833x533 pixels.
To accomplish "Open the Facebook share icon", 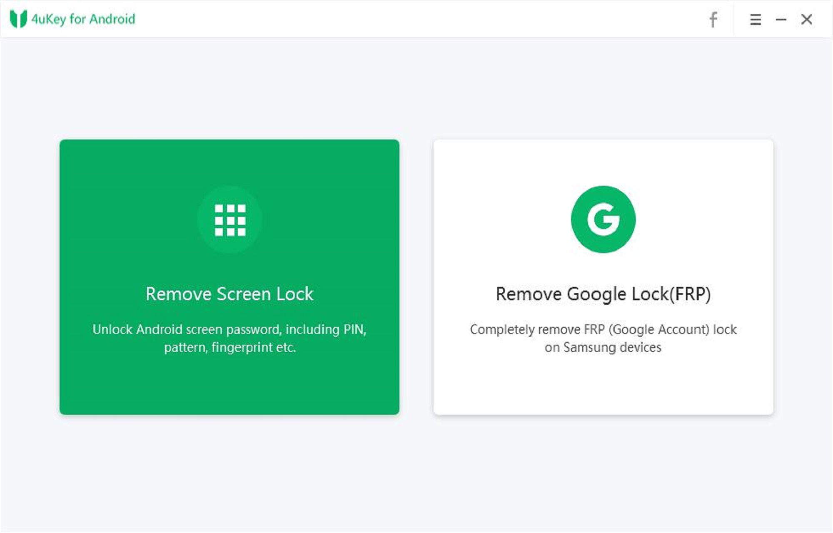I will 713,19.
